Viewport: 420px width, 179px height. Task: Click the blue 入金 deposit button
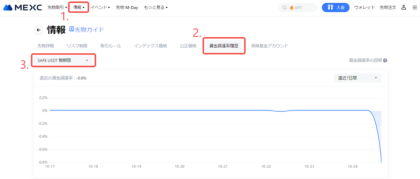[x=336, y=7]
